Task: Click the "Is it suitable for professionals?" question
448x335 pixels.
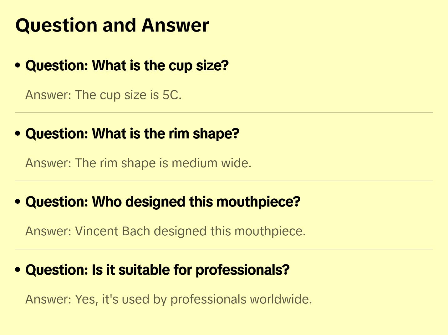Action: (157, 270)
